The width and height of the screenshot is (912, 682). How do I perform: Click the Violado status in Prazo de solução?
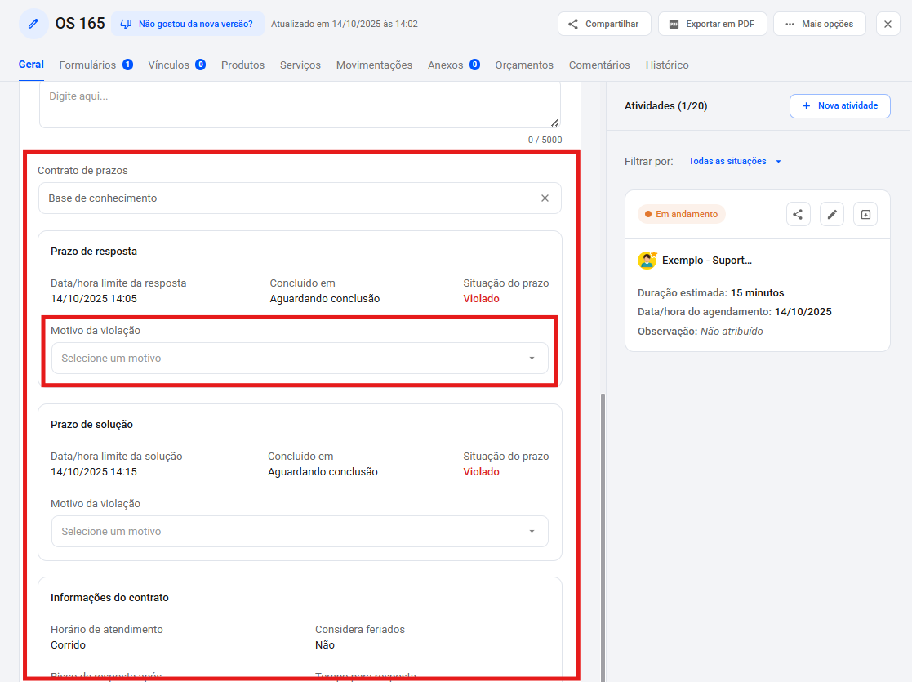pyautogui.click(x=481, y=472)
